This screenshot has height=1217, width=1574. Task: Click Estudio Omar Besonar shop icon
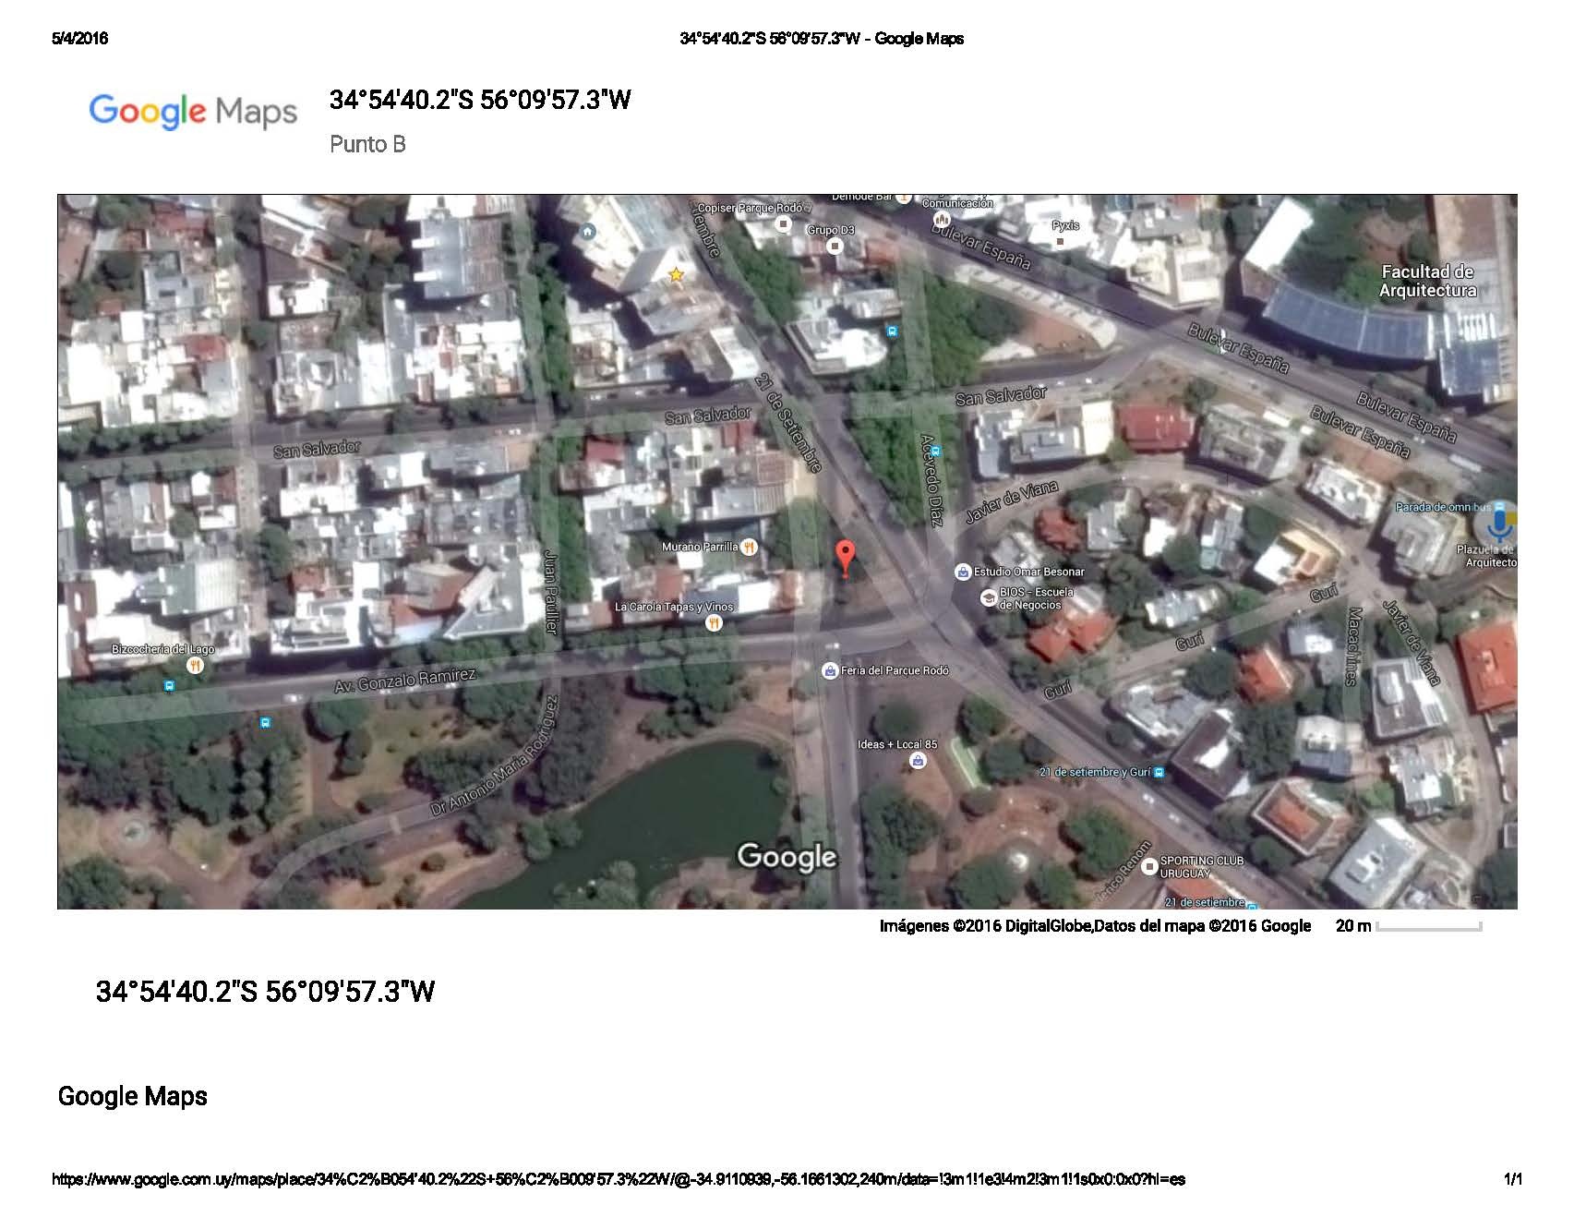click(x=963, y=572)
